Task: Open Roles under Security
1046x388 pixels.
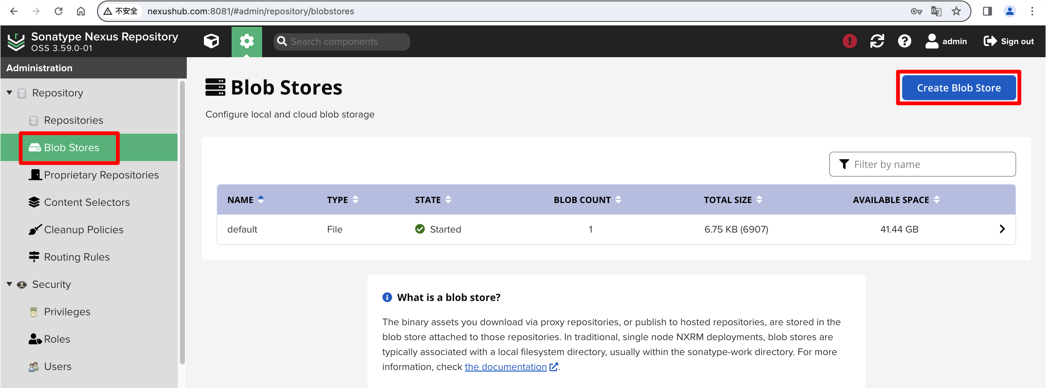Action: click(57, 339)
